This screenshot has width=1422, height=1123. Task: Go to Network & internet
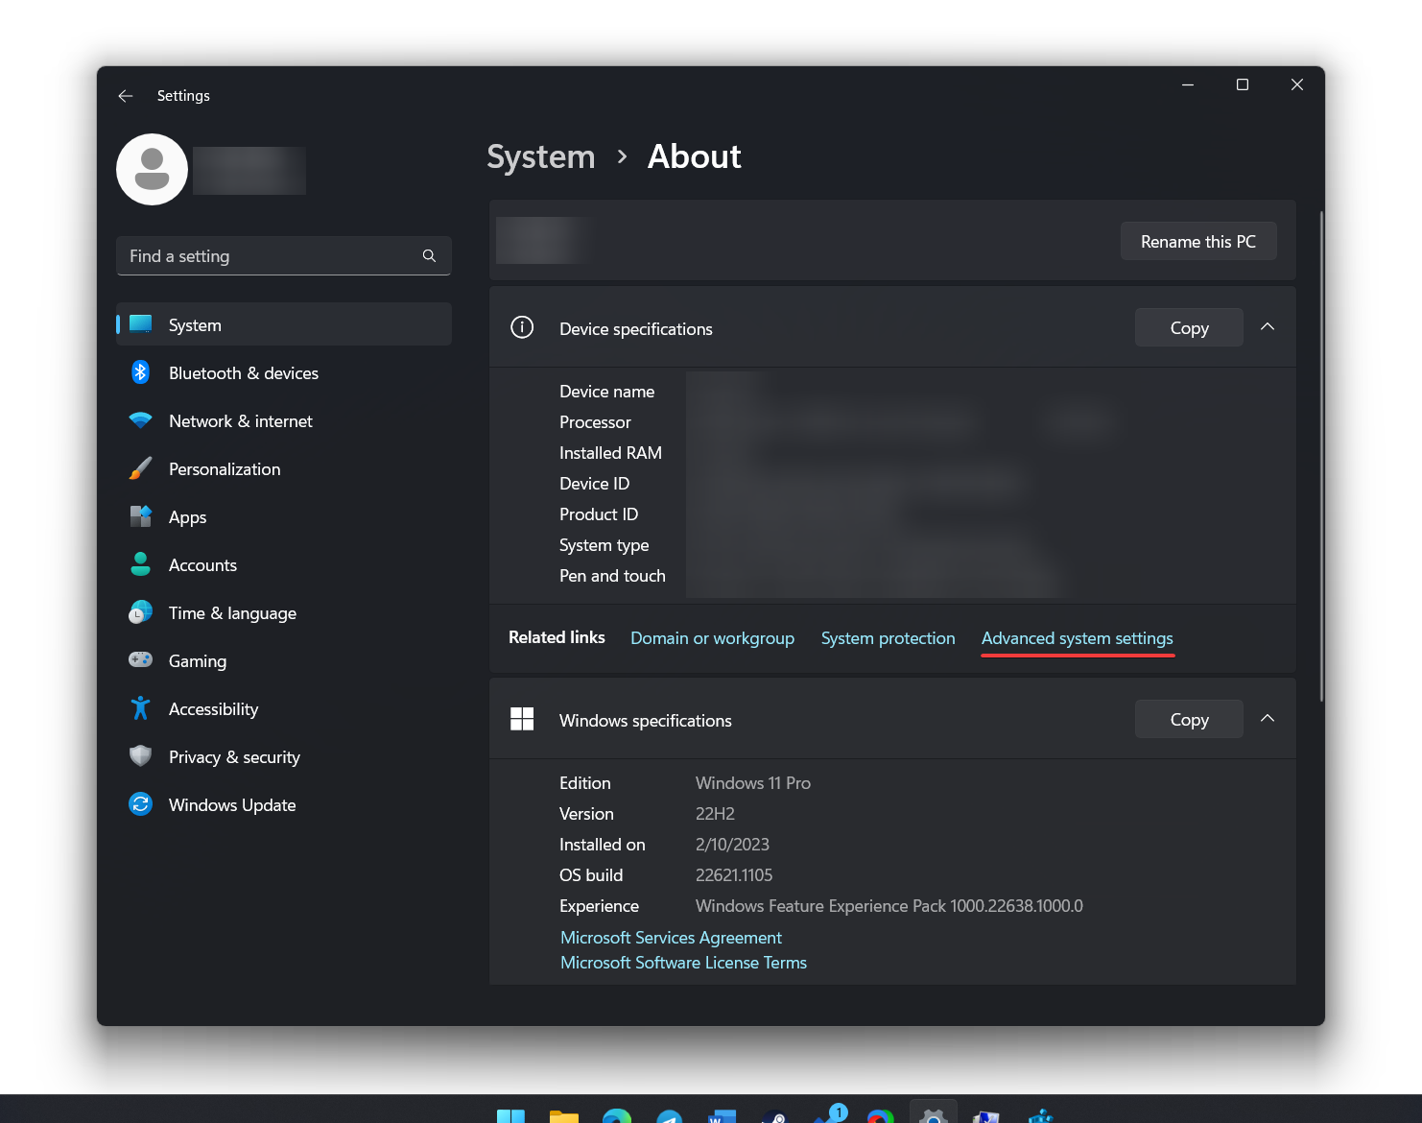[284, 420]
